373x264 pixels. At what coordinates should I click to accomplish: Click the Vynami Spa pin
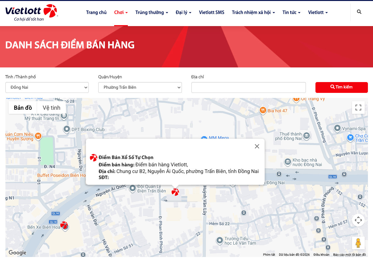point(337,128)
